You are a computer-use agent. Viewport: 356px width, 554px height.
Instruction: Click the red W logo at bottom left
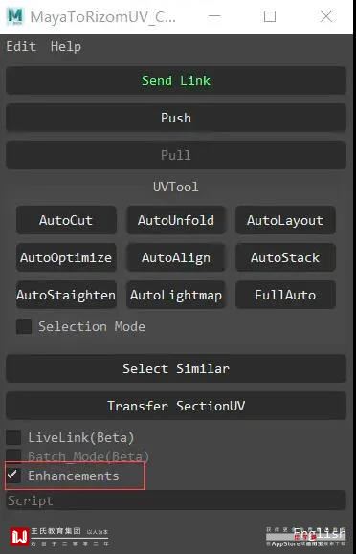[19, 537]
